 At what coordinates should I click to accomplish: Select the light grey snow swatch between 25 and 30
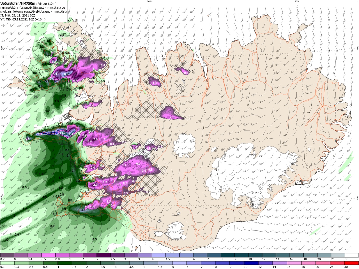pos(337,255)
